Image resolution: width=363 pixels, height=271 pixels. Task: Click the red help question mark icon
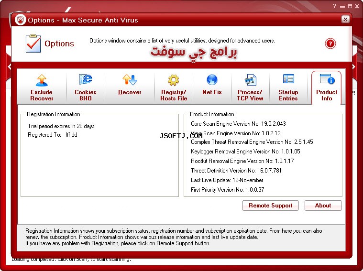click(x=330, y=43)
